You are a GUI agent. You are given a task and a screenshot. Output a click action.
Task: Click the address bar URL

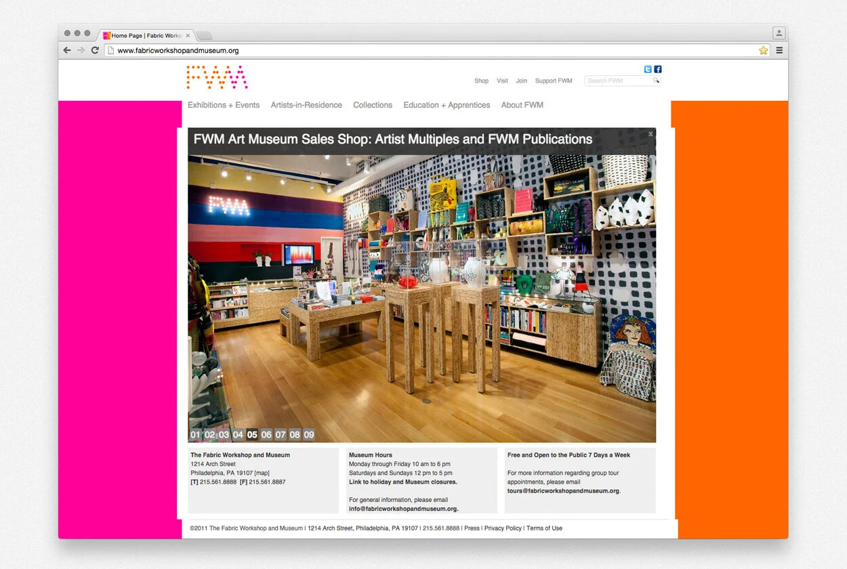pos(178,50)
